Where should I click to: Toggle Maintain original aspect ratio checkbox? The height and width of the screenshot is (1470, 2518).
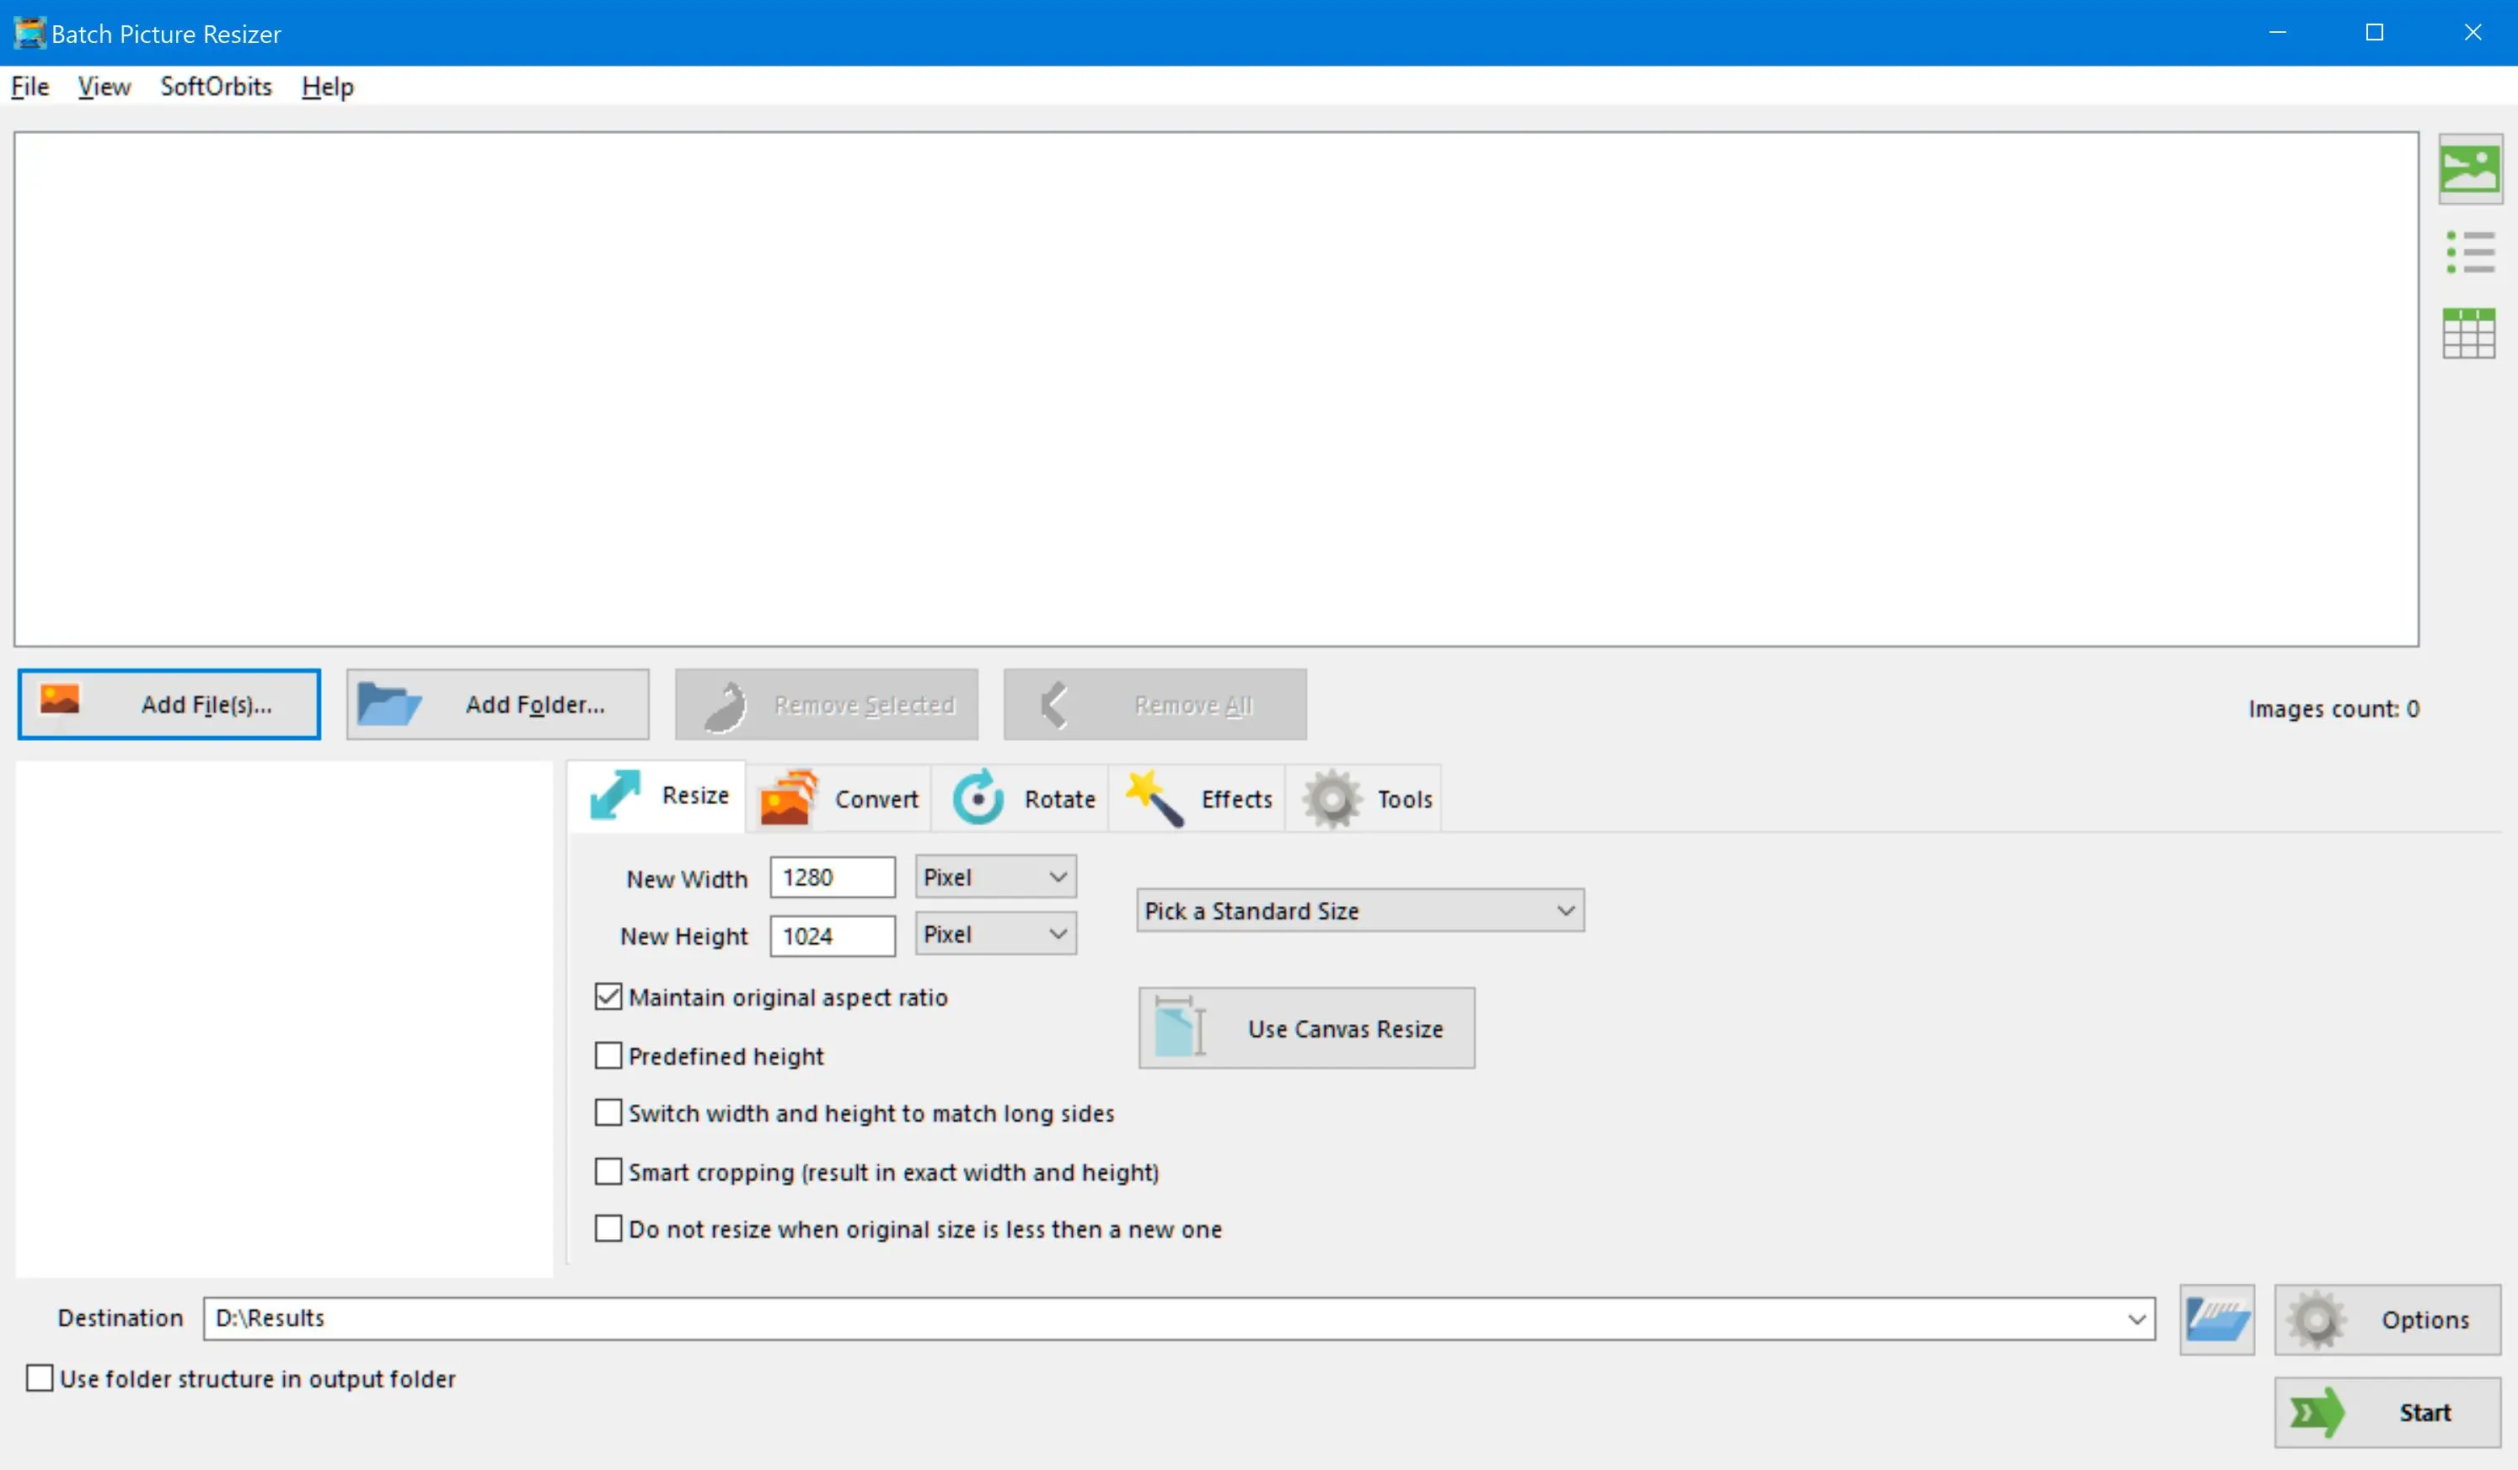607,995
